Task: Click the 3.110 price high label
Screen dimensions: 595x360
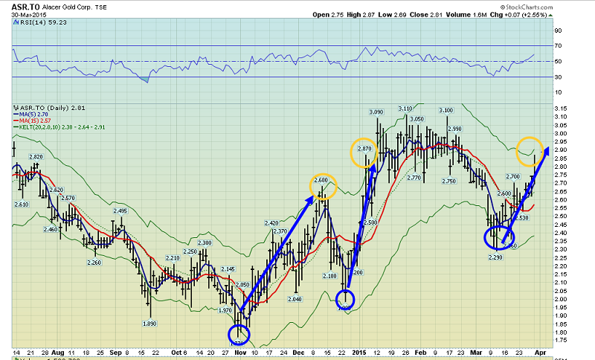Action: click(405, 109)
